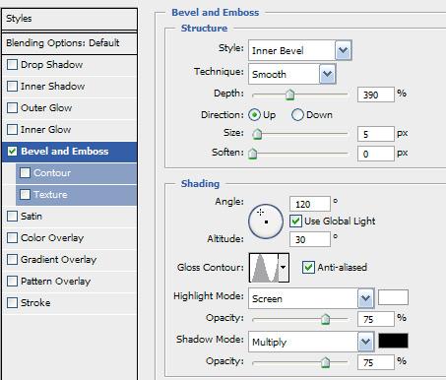Screen dimensions: 446x380
Task: Click the Depth value field showing 390
Action: coord(376,95)
